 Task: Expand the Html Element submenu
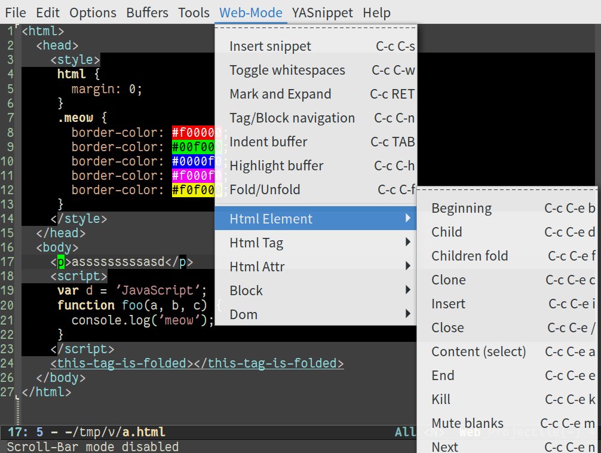pyautogui.click(x=316, y=218)
